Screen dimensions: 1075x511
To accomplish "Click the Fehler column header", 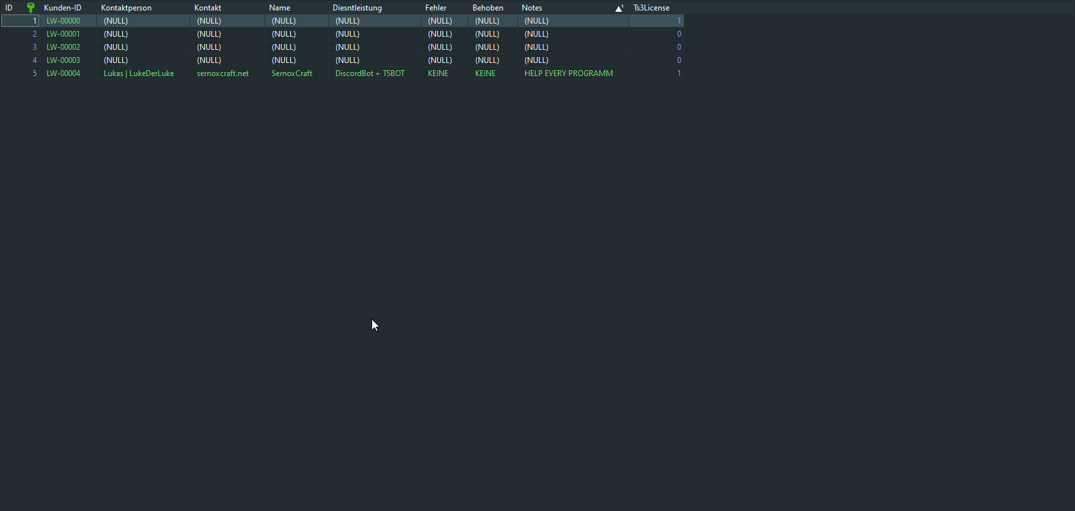I will (436, 8).
